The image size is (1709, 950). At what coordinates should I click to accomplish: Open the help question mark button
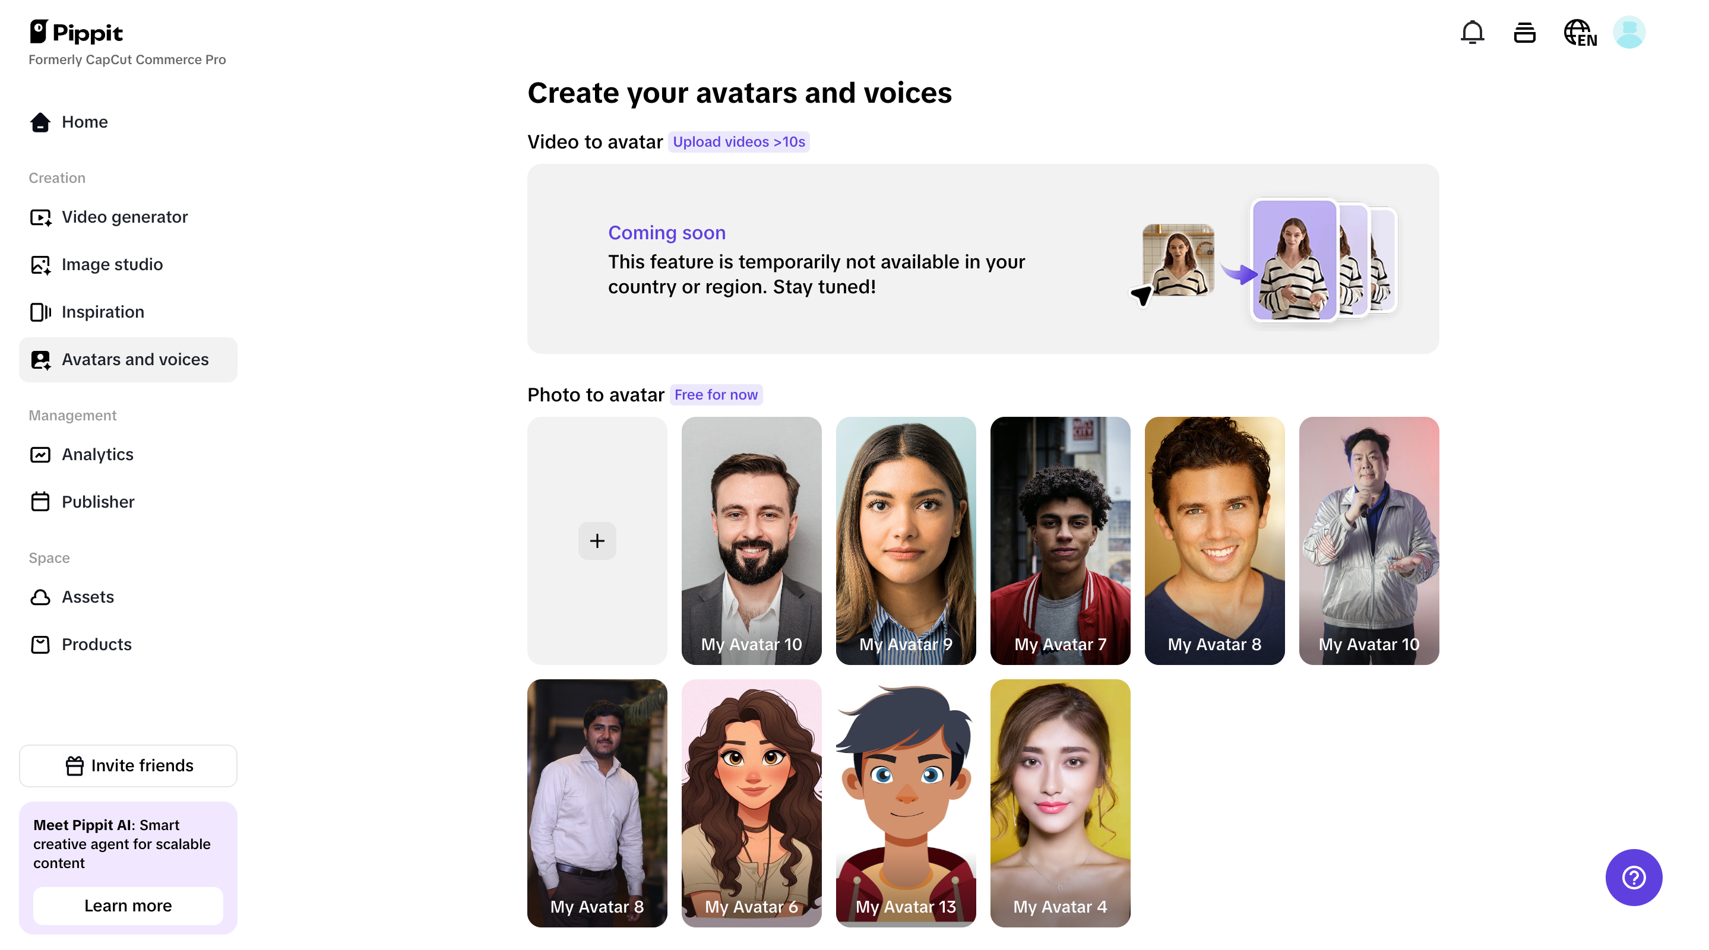[1633, 877]
